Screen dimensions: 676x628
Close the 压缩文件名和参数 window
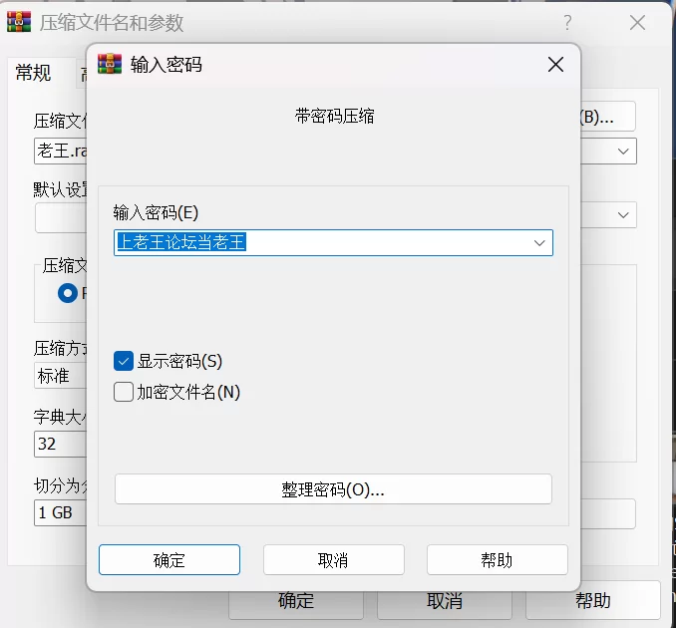pyautogui.click(x=638, y=23)
